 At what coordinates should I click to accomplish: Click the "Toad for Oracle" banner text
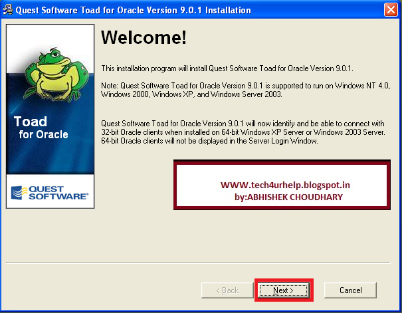coord(41,128)
